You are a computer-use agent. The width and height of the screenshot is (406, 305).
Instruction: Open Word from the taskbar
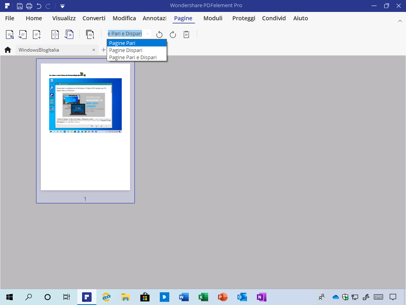point(184,297)
